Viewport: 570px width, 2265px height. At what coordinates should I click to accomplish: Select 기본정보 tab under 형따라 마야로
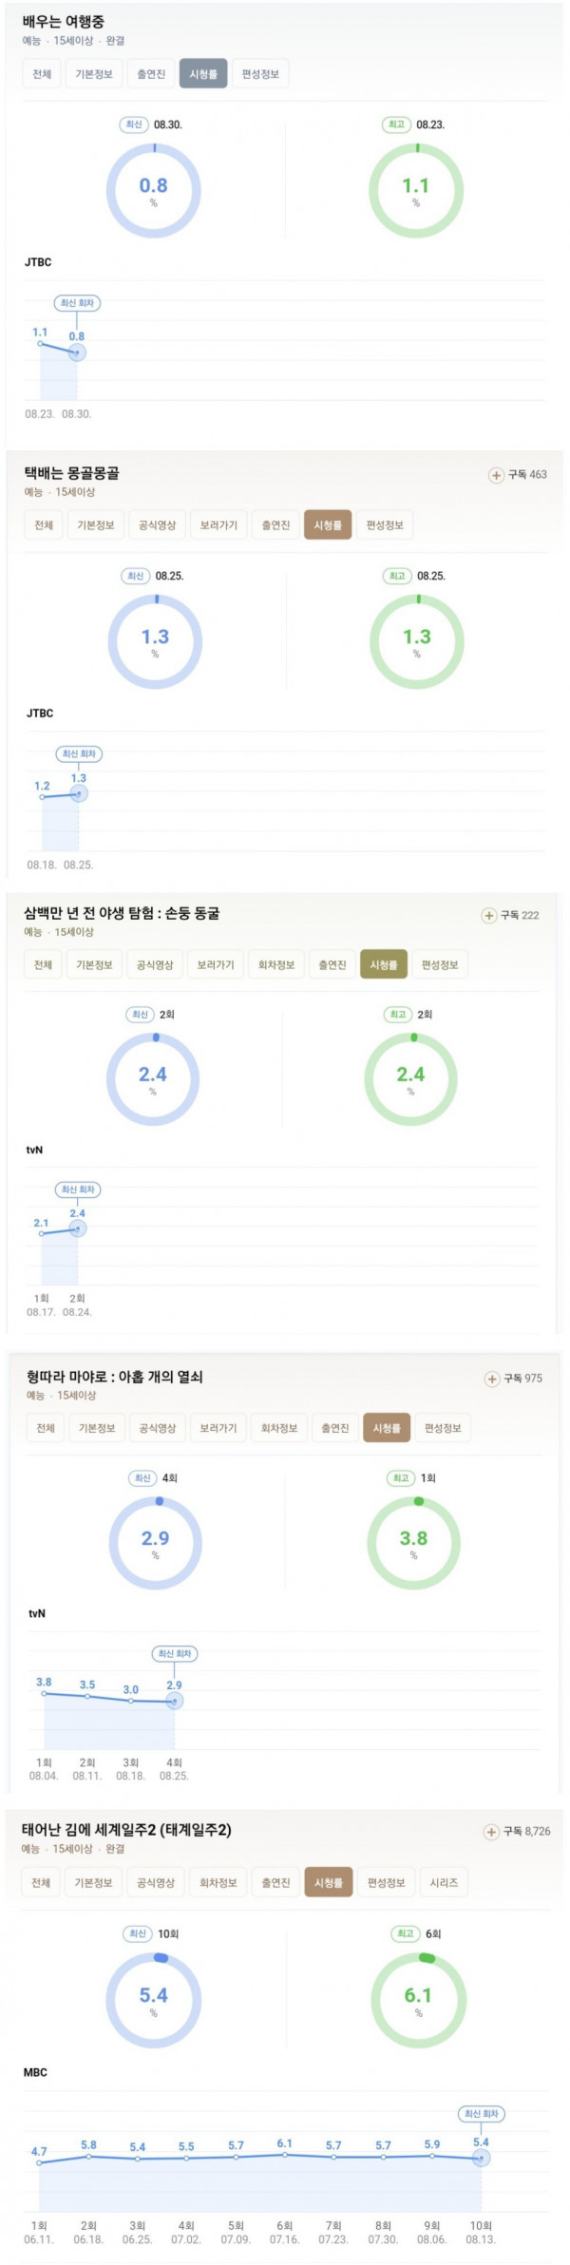click(97, 1428)
